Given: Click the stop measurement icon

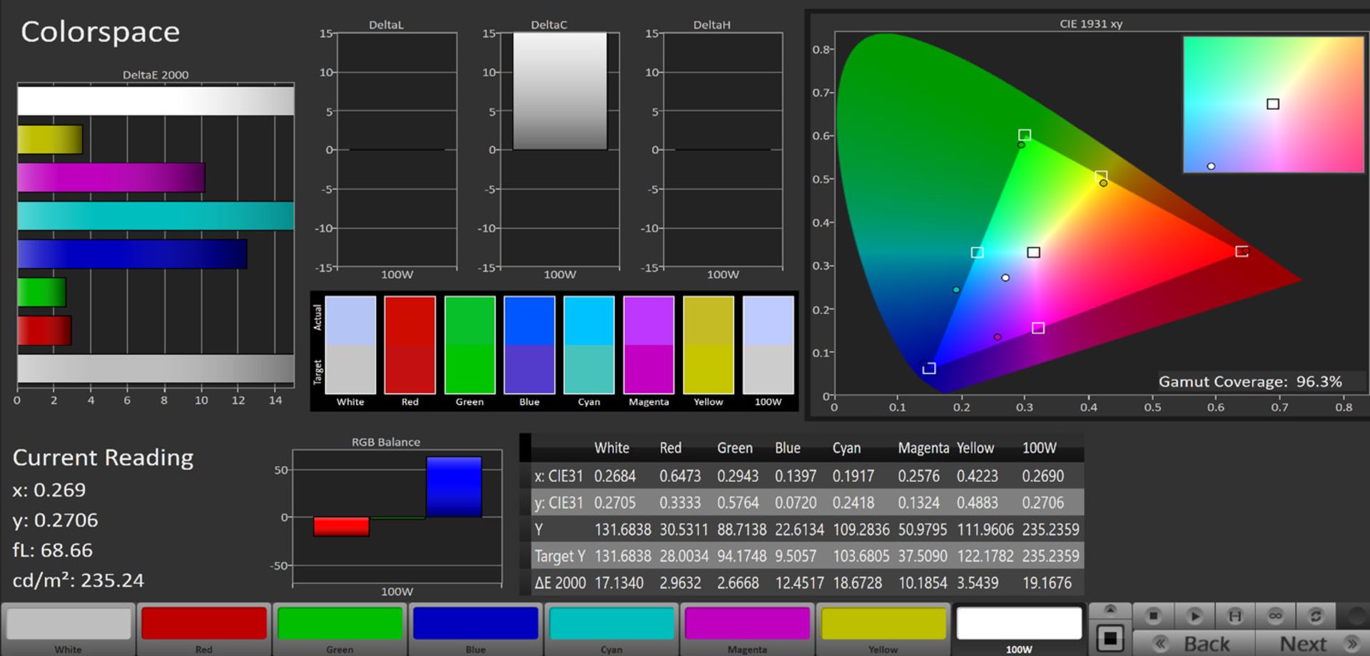Looking at the screenshot, I should coord(1153,615).
